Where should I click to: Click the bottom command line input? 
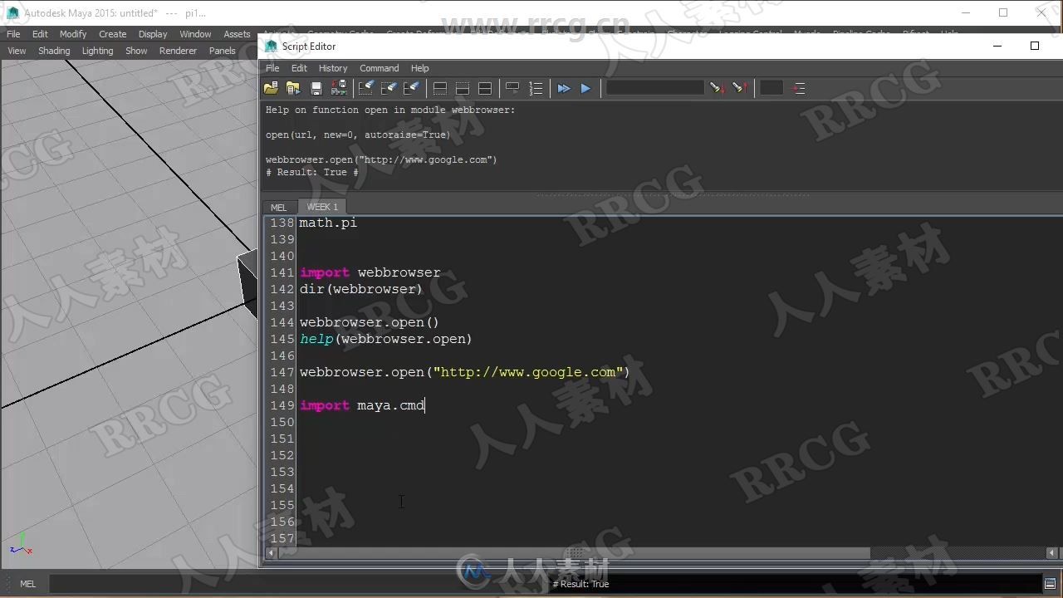(x=296, y=584)
